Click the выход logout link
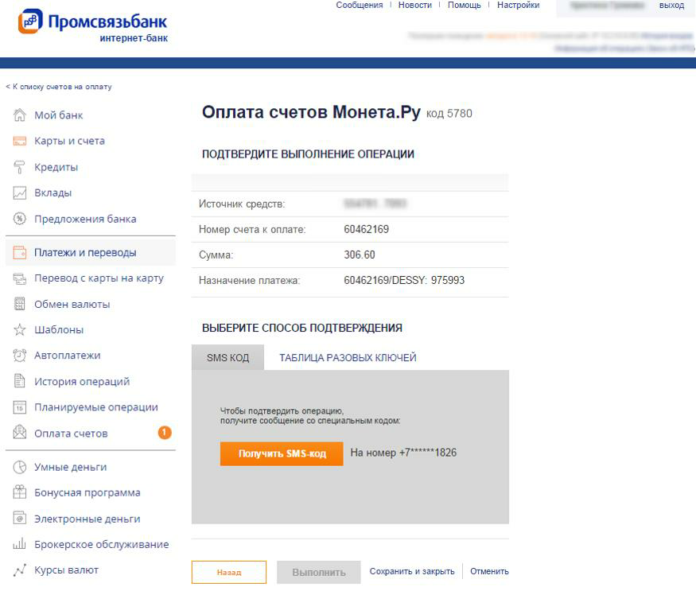The height and width of the screenshot is (591, 696). pos(671,6)
